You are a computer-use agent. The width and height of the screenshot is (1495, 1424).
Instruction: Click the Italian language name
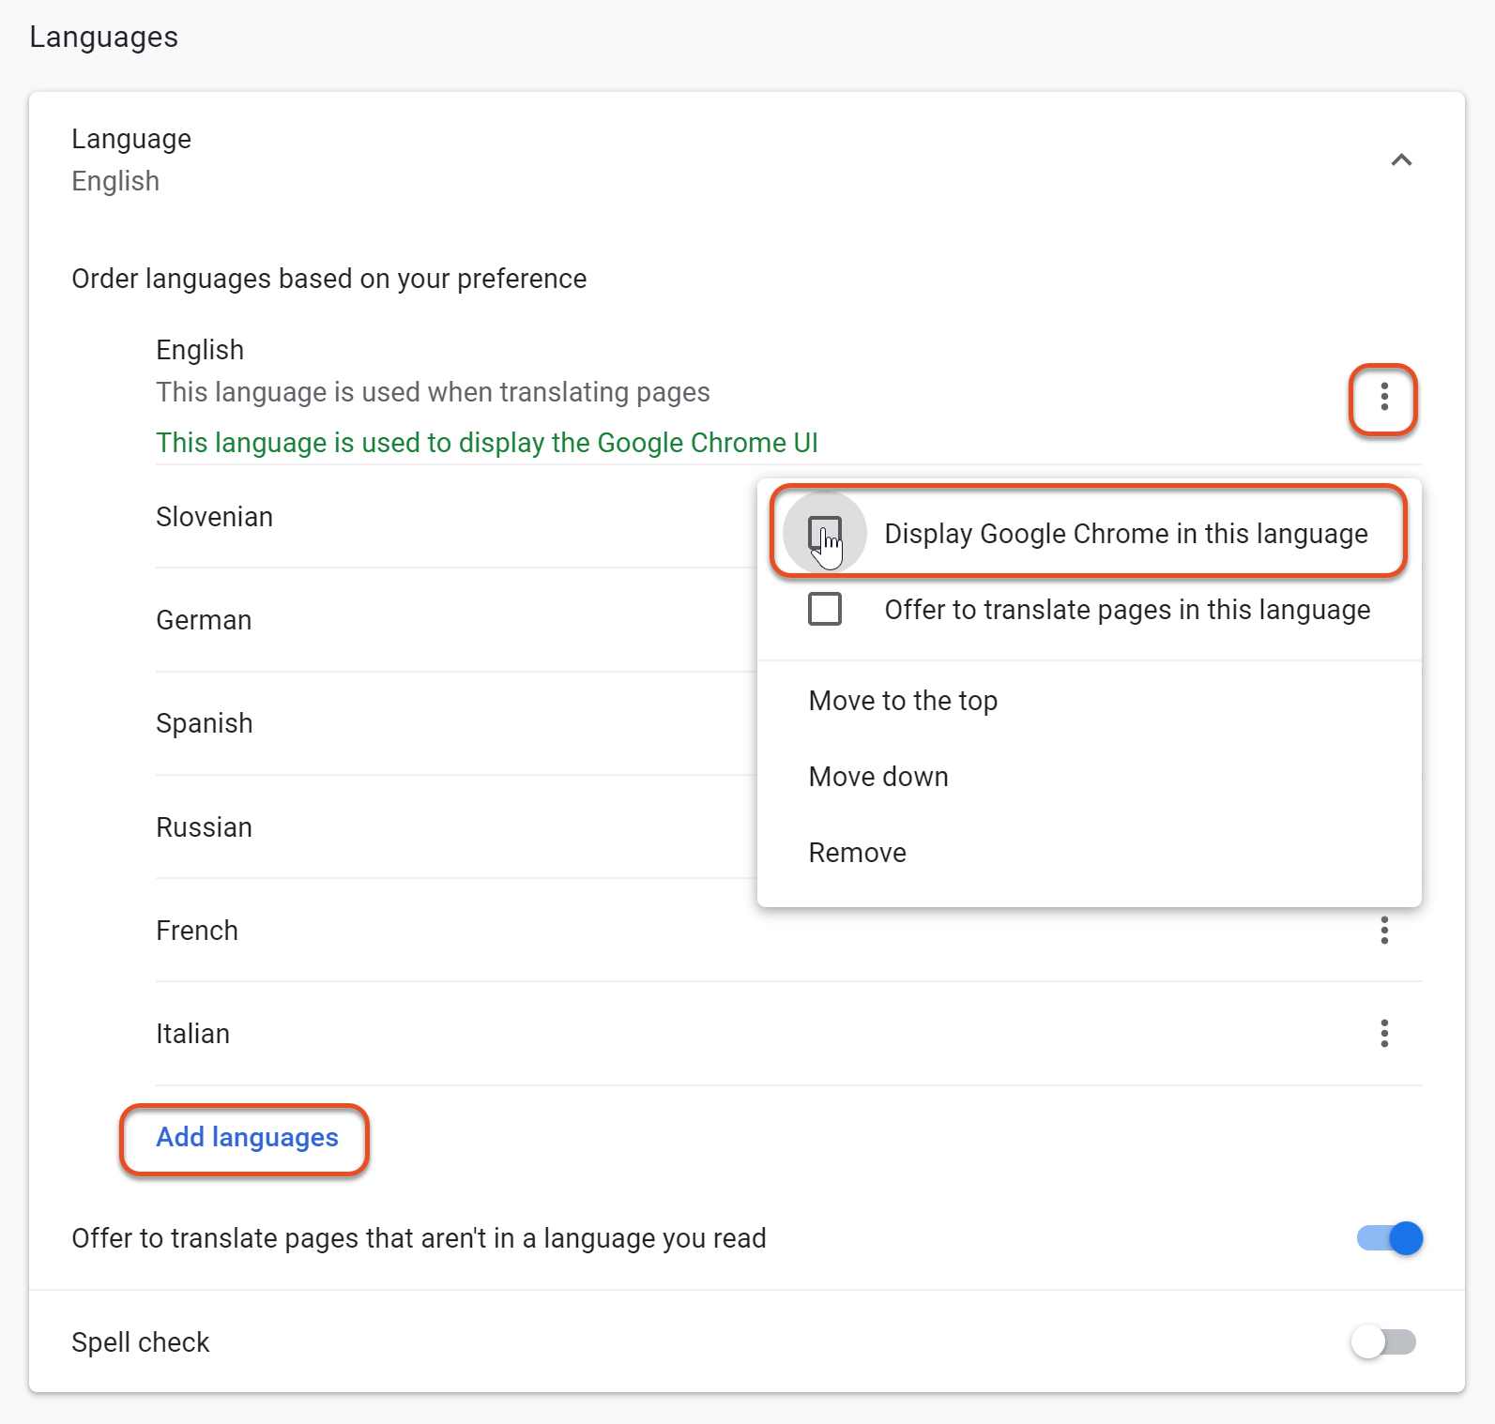(193, 1034)
